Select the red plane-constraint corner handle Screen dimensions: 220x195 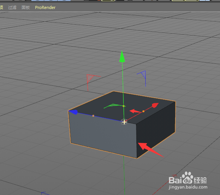[x=90, y=78]
